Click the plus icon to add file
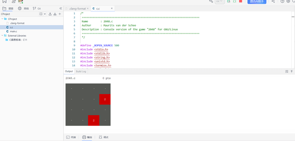 coord(60,14)
